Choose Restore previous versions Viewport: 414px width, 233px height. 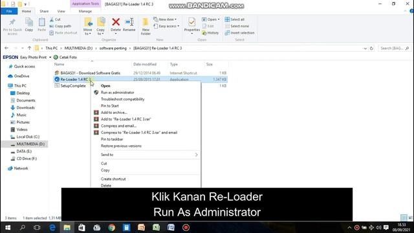tap(121, 146)
